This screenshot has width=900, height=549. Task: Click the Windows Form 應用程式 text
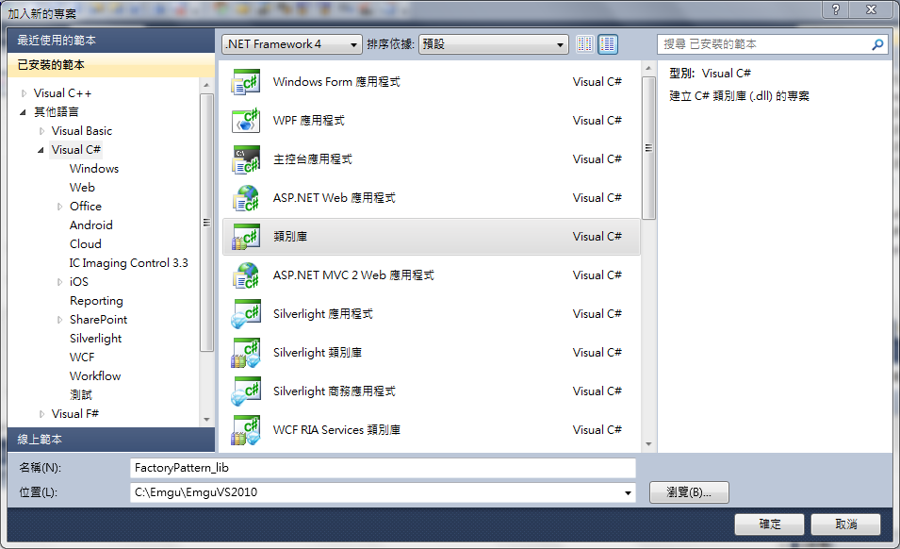pos(336,82)
